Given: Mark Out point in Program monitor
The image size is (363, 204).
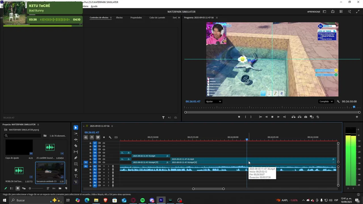Looking at the screenshot, I should 251,117.
